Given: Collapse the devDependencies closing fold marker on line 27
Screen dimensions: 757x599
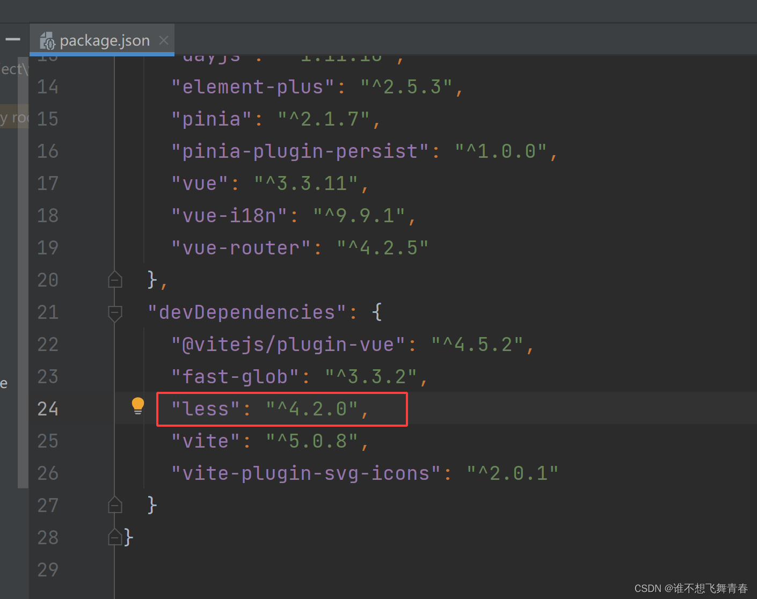Looking at the screenshot, I should pos(115,505).
